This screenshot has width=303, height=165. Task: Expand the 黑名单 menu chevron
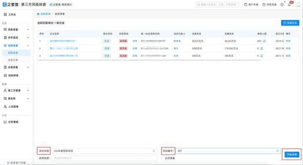[28, 99]
